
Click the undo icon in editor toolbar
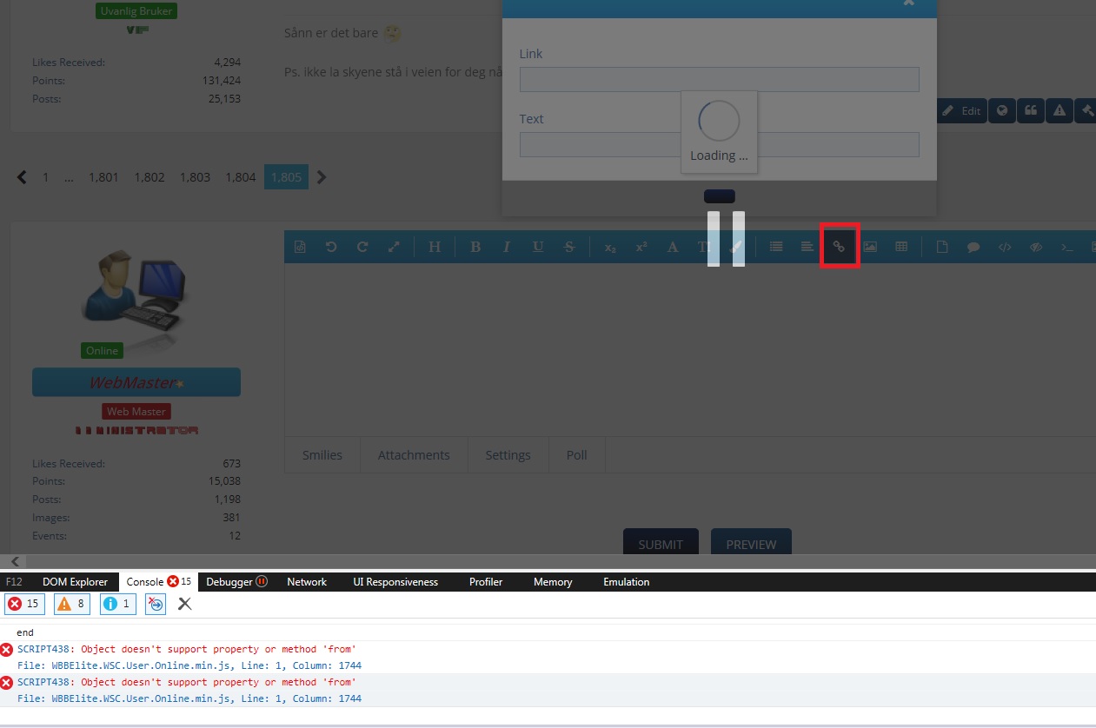[x=331, y=247]
